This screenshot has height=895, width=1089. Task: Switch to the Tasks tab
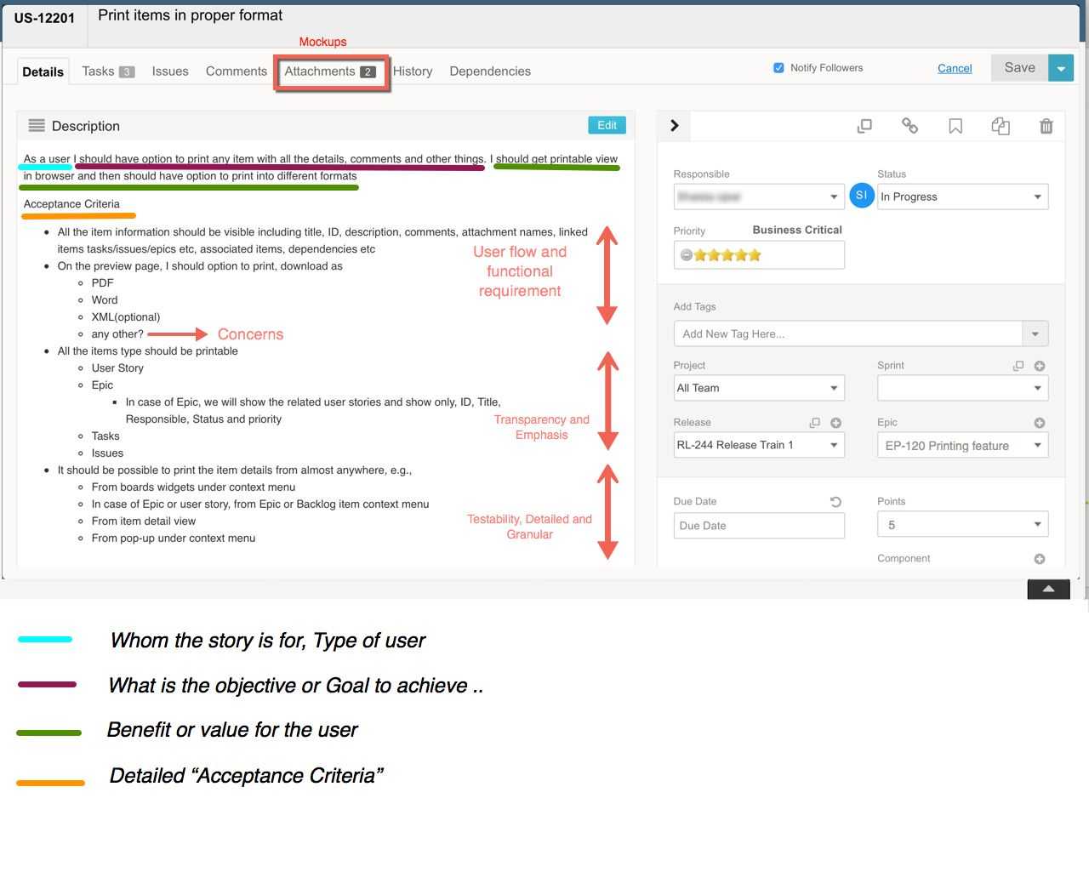click(x=108, y=71)
